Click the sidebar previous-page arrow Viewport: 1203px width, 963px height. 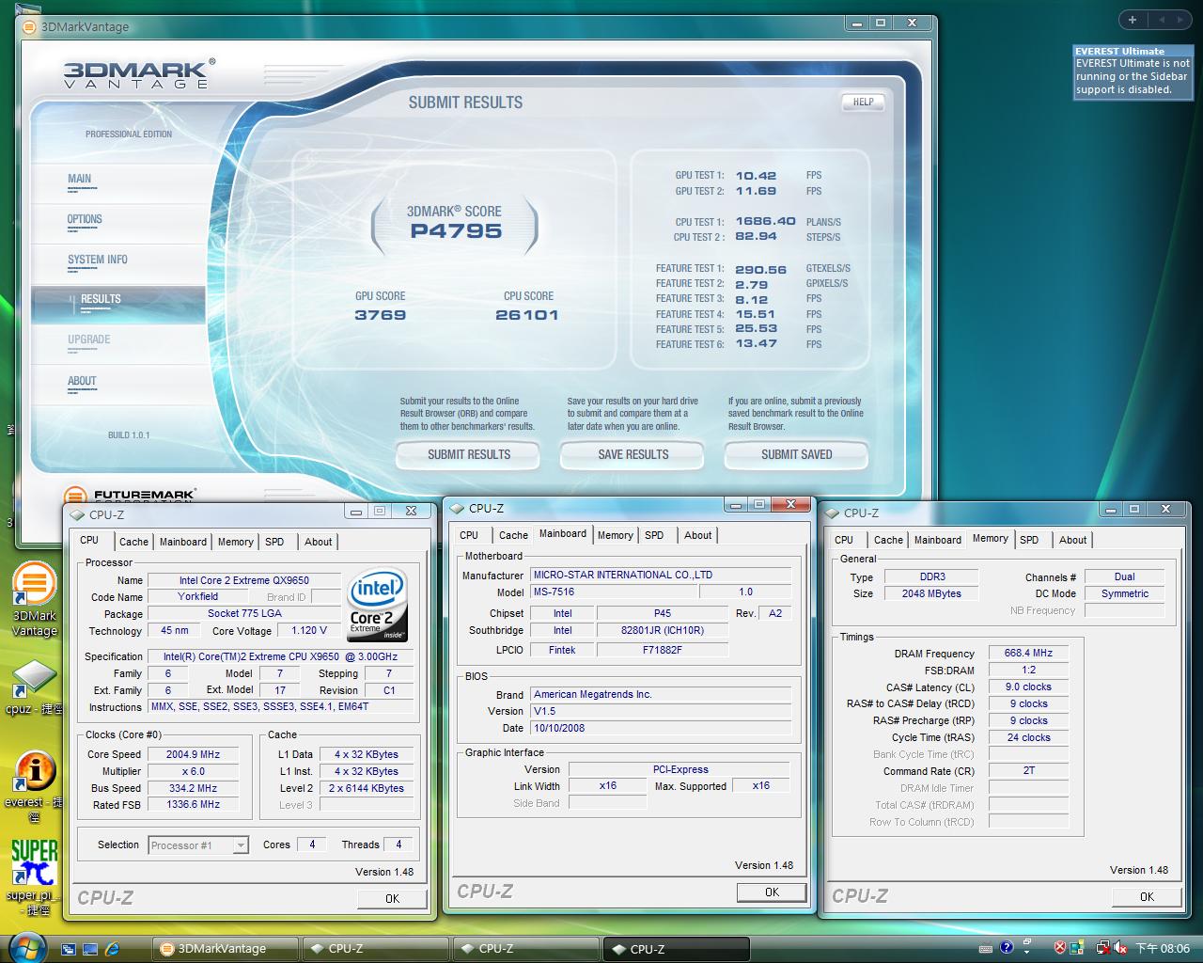(x=1160, y=19)
